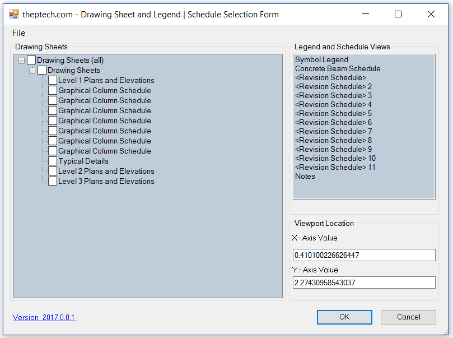Select the Notes legend entry
The width and height of the screenshot is (453, 338).
coord(305,177)
